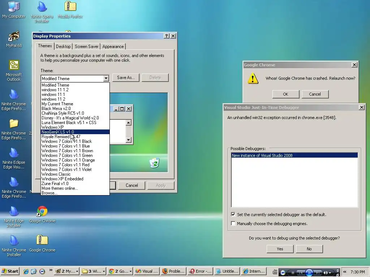Choose 'Black Mesa v2.0' theme

point(75,109)
